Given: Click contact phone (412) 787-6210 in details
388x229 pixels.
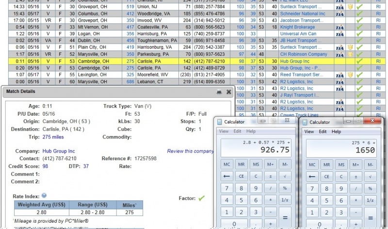Looking at the screenshot, I should click(59, 159).
